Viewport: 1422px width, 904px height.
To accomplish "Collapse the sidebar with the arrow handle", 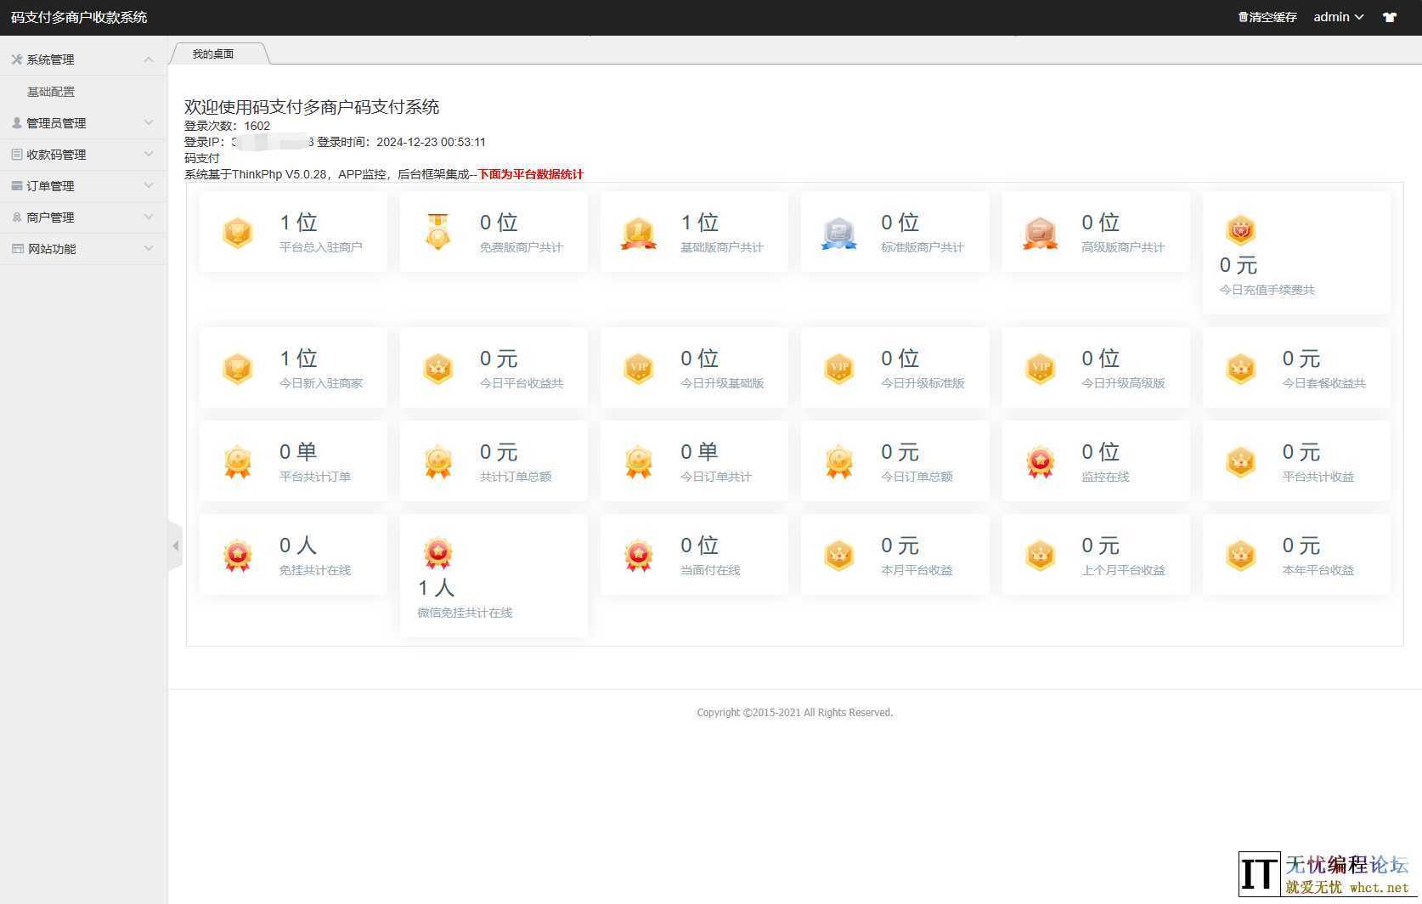I will pos(176,545).
